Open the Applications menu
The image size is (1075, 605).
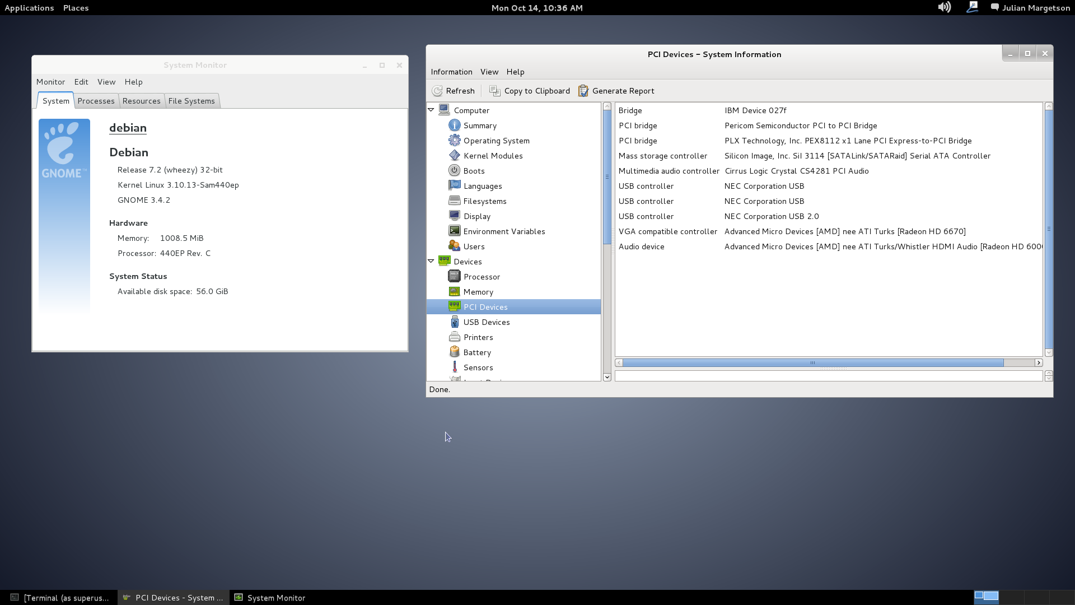29,8
